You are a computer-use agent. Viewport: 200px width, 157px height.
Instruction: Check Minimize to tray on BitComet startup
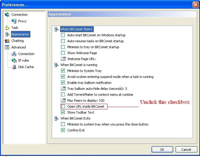tap(63, 47)
